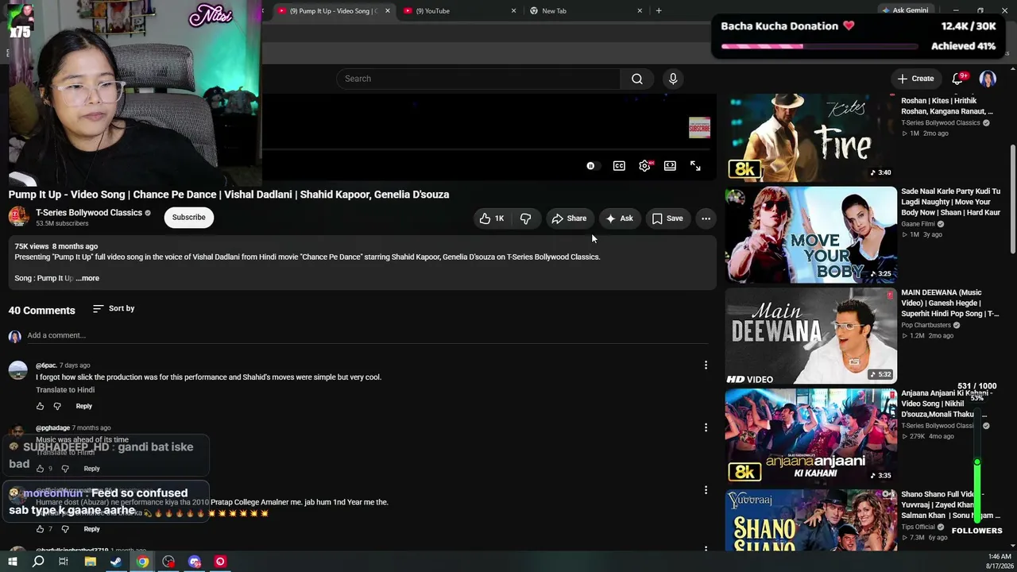Subscribe to T-Series Bollywood Classics

[x=189, y=218]
